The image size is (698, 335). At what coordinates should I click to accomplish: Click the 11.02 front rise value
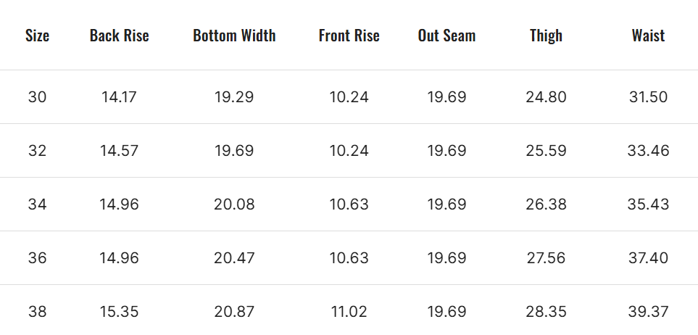click(x=349, y=312)
